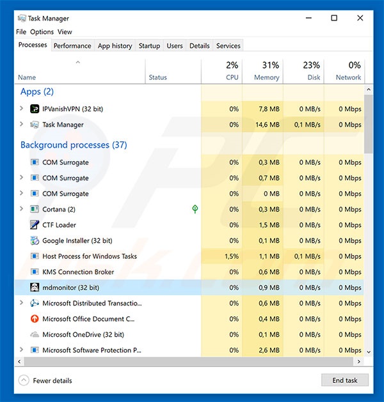The width and height of the screenshot is (384, 402).
Task: Collapse view with Fewer details arrow
Action: pyautogui.click(x=24, y=380)
